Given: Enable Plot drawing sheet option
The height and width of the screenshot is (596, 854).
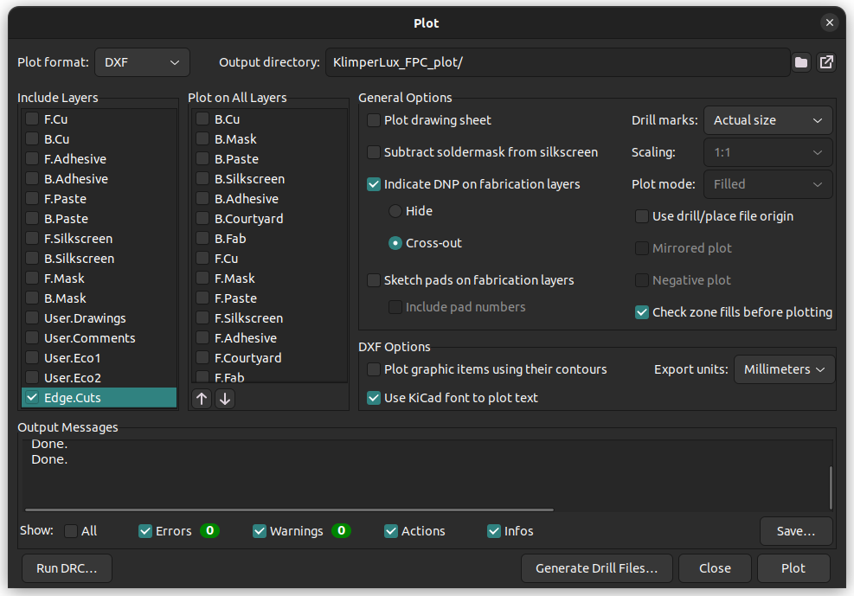Looking at the screenshot, I should (374, 120).
